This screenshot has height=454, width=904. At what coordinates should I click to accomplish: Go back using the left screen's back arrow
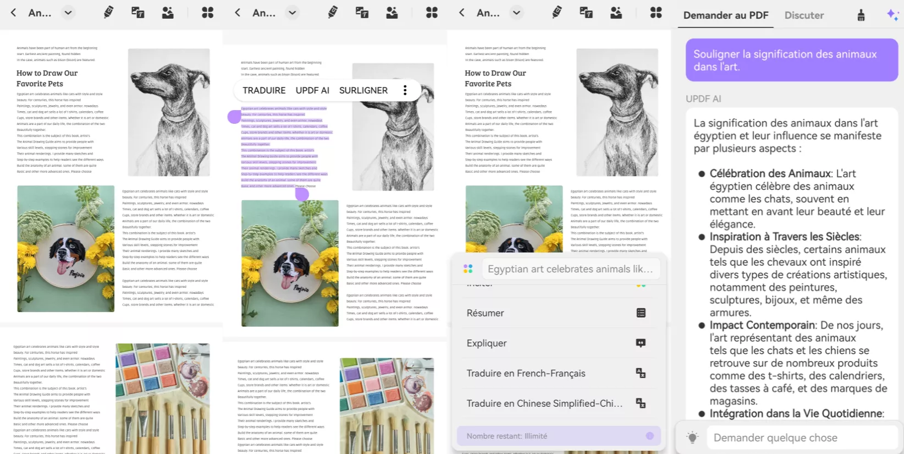[x=14, y=12]
